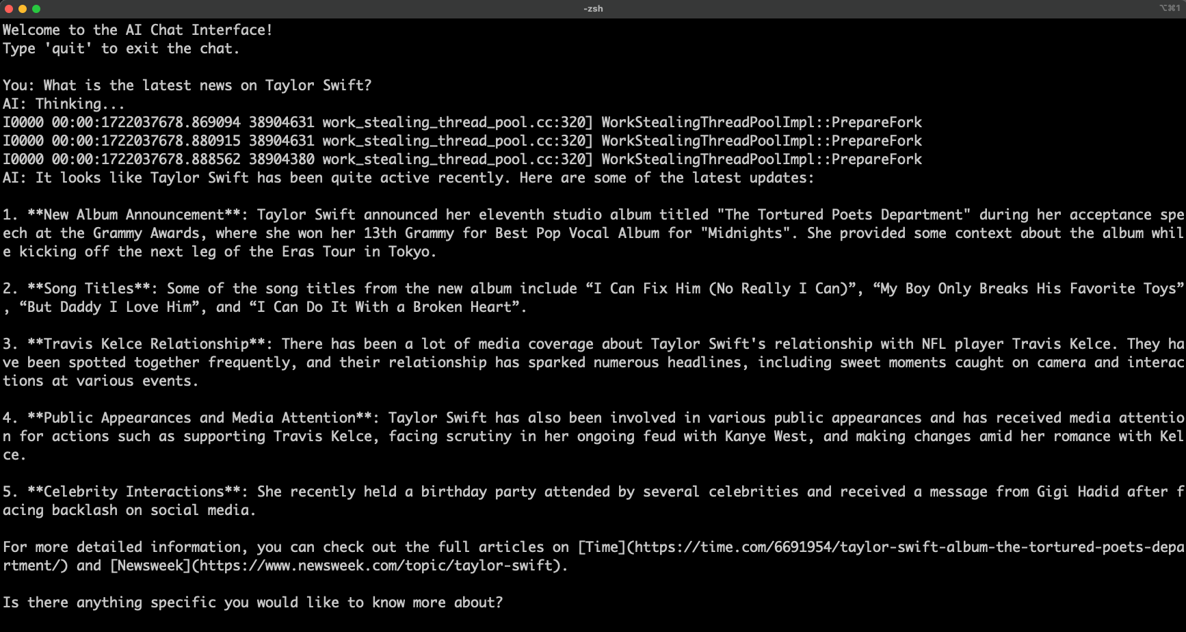1186x632 pixels.
Task: Click the ⌥⌘1 shortcut indicator in title bar
Action: [x=1170, y=8]
